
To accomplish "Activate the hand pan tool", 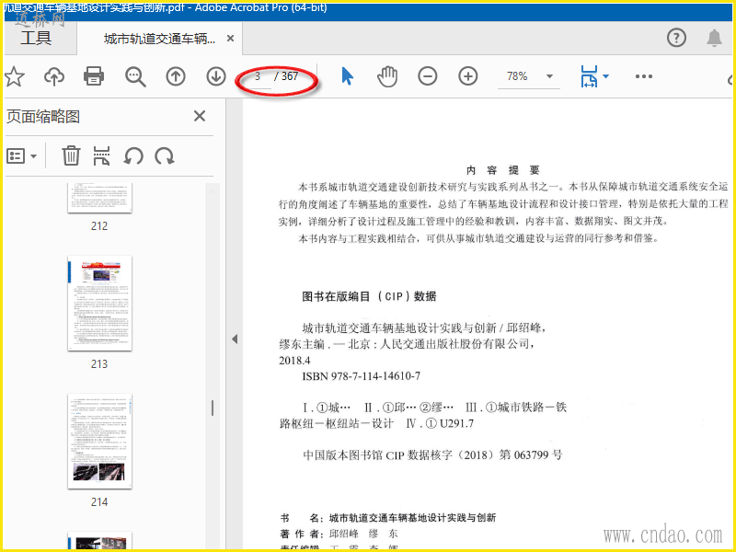I will tap(387, 76).
